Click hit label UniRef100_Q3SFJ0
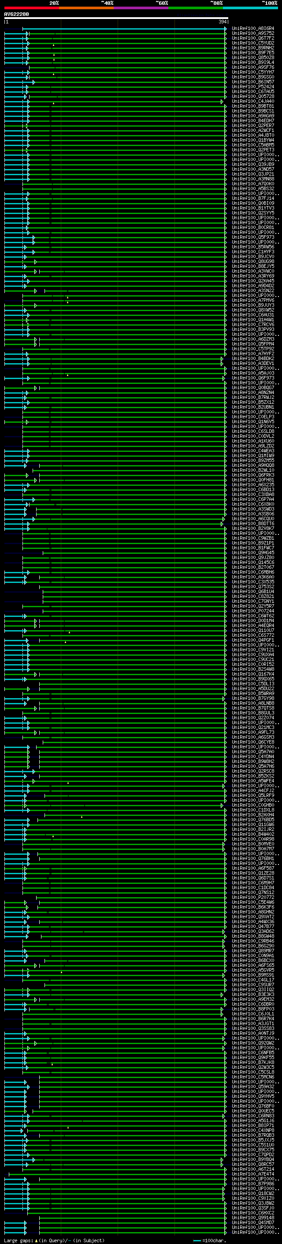The image size is (282, 1244). (x=253, y=1208)
